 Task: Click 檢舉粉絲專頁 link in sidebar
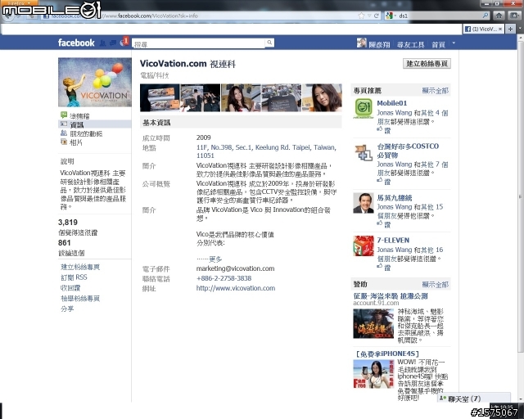(80, 298)
